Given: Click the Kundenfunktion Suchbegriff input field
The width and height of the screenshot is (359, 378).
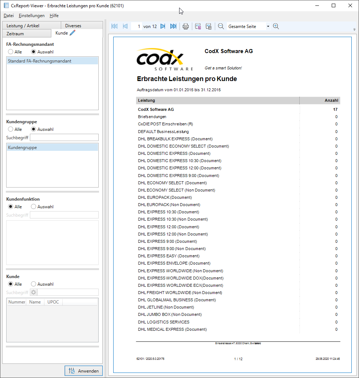Looking at the screenshot, I should pos(64,215).
